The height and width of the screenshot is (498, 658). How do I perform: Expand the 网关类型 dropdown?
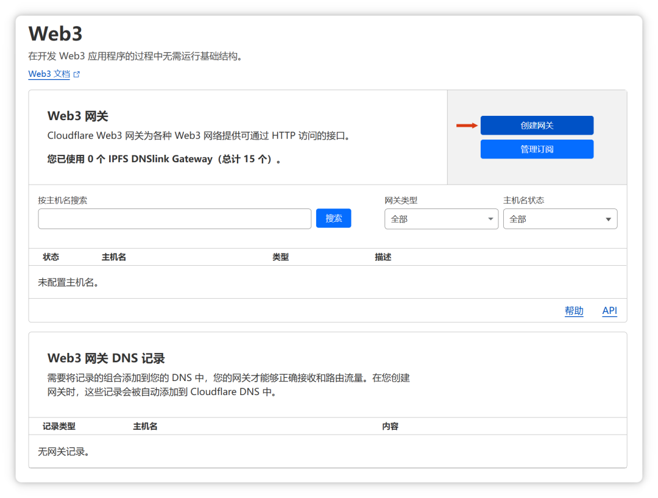[441, 219]
